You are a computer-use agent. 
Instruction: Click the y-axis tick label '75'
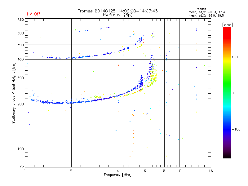[22, 166]
